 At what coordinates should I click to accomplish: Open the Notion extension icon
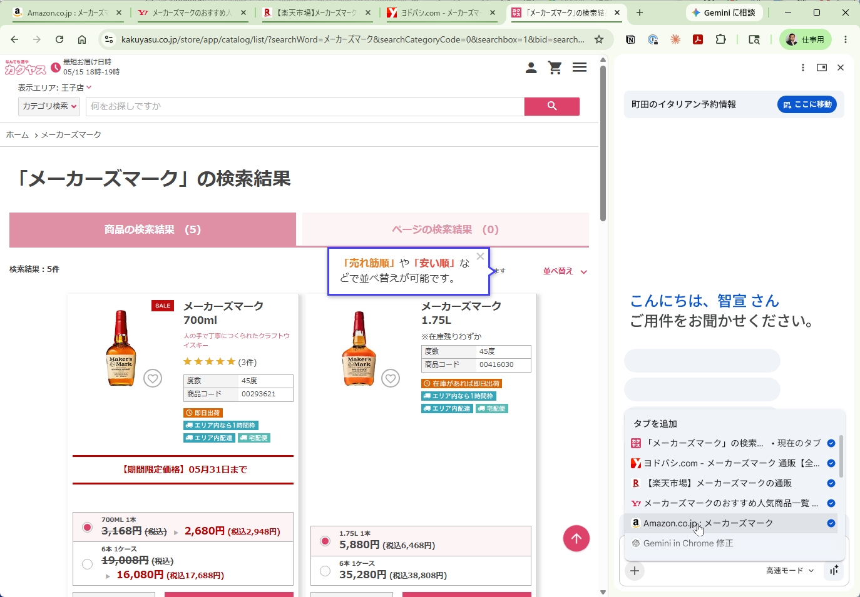pyautogui.click(x=630, y=39)
